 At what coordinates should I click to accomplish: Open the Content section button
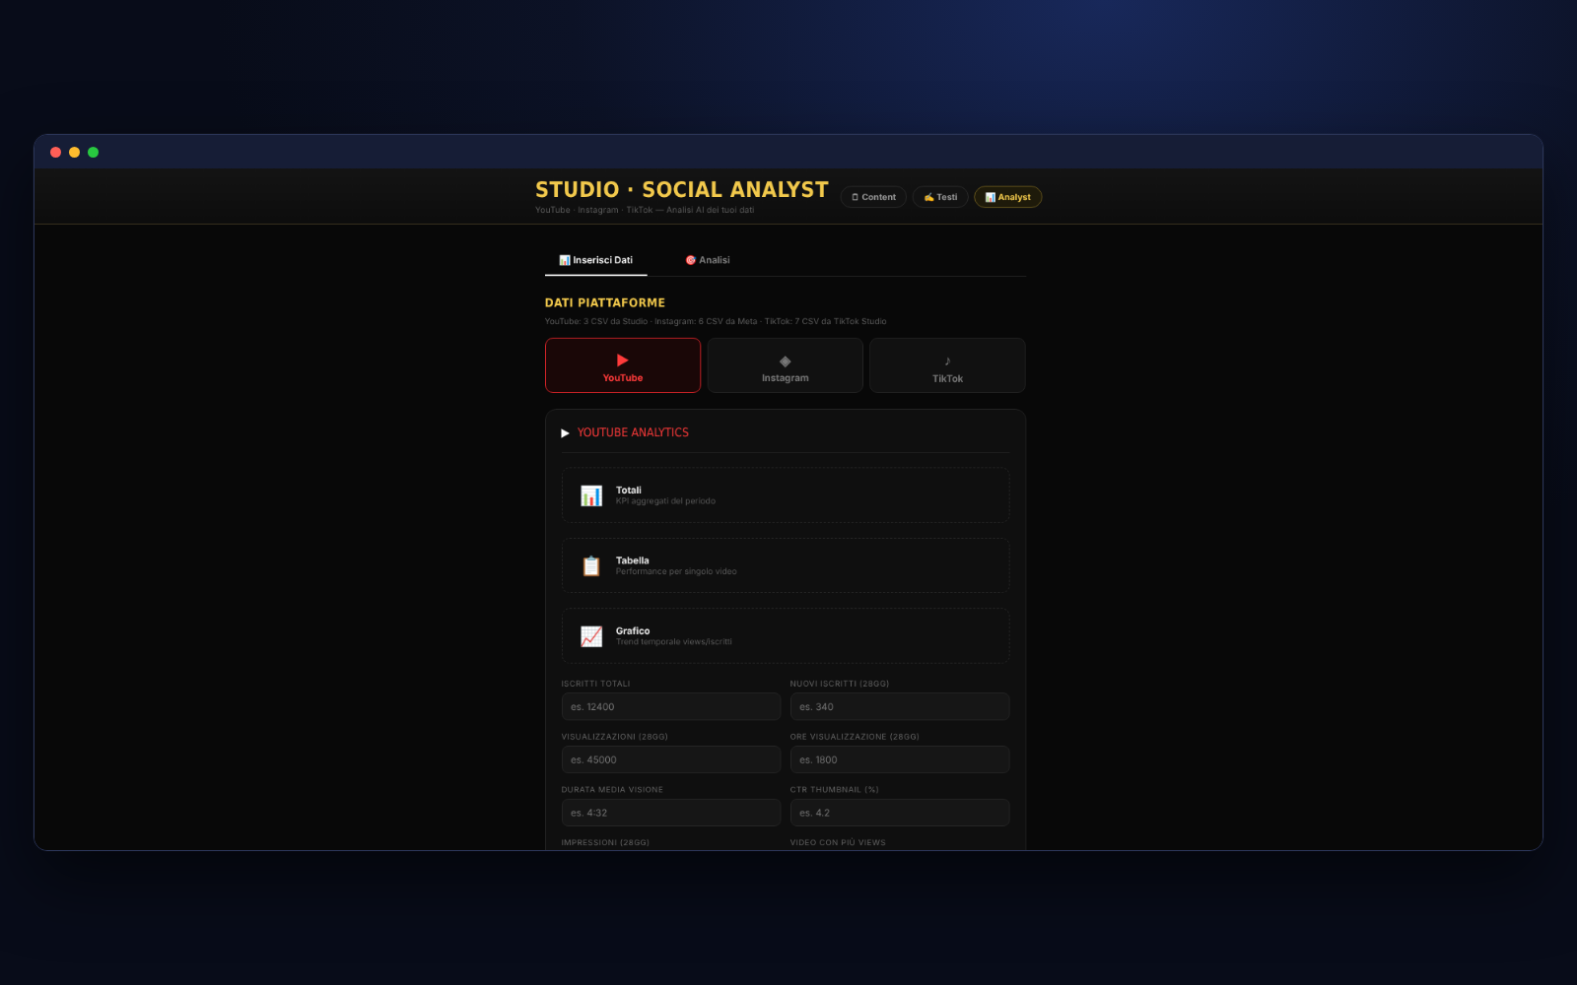coord(873,197)
